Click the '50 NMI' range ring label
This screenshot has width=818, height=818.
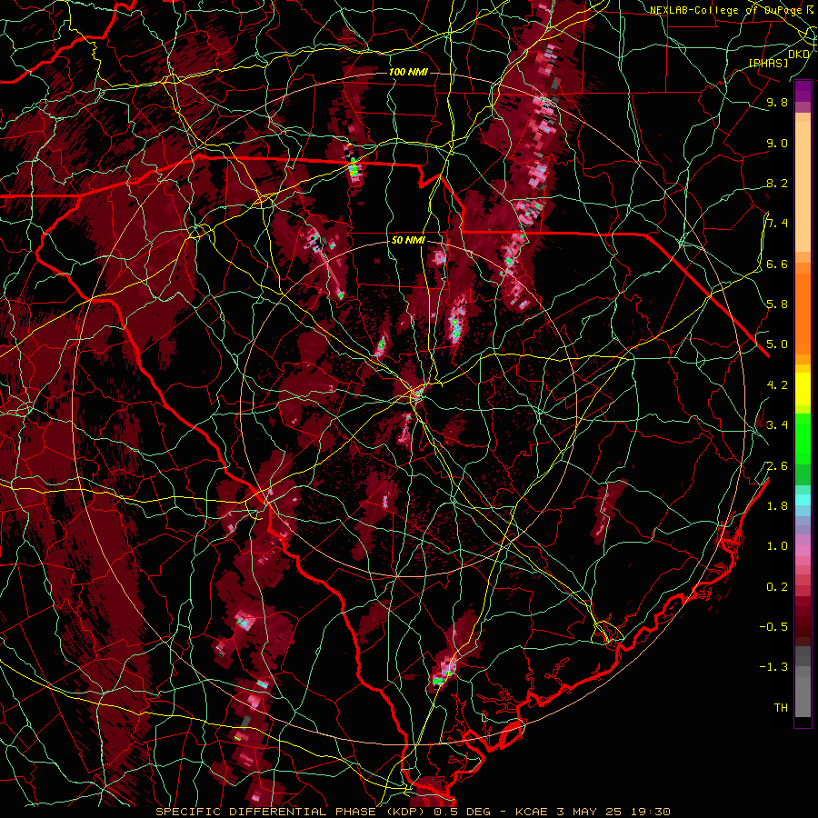[408, 241]
